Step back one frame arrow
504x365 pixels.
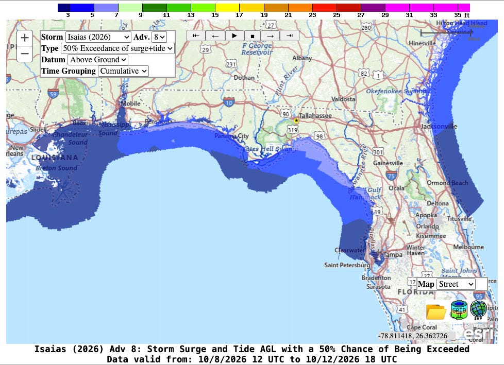215,36
